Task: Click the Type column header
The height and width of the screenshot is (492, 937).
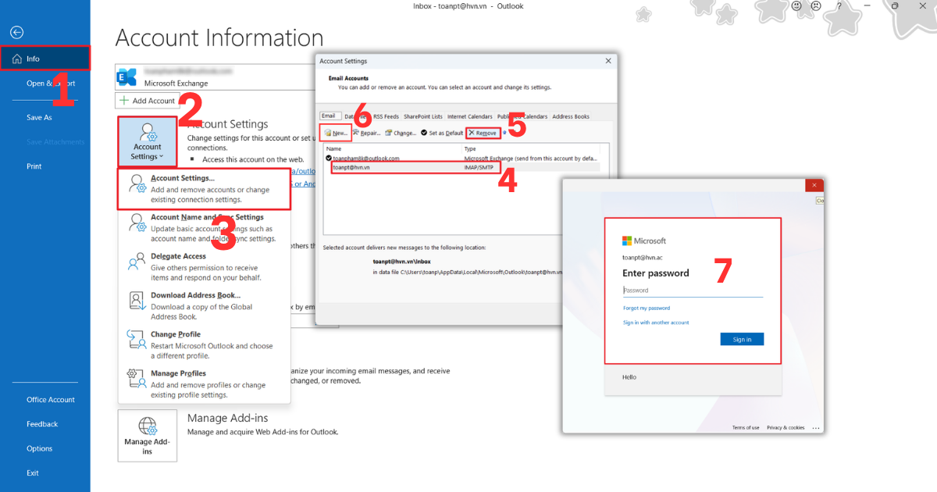Action: 471,148
